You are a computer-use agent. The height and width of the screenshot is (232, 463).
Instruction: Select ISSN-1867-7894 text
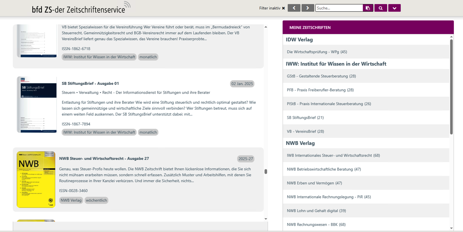tap(76, 124)
